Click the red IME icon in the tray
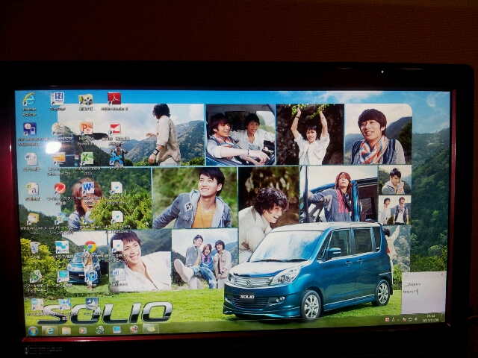The image size is (478, 358). click(x=387, y=320)
